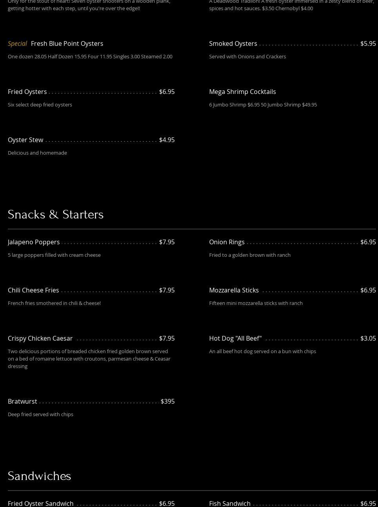Click Hot Dog "All Beef" title
This screenshot has width=378, height=507.
point(235,338)
